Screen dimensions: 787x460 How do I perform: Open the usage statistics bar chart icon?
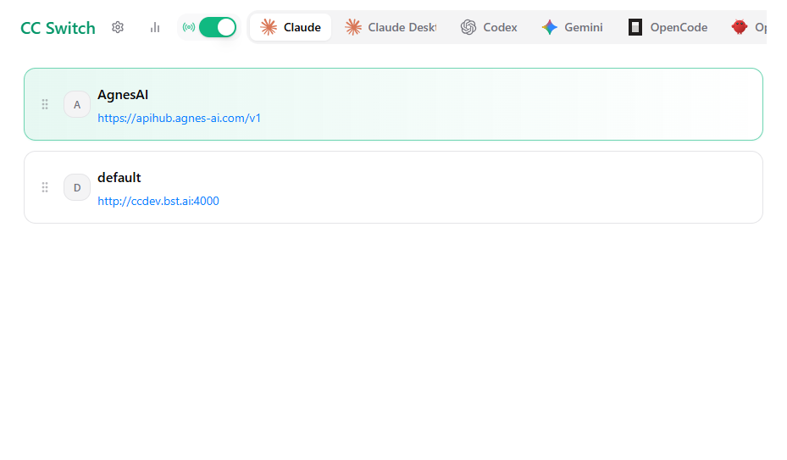[x=155, y=27]
